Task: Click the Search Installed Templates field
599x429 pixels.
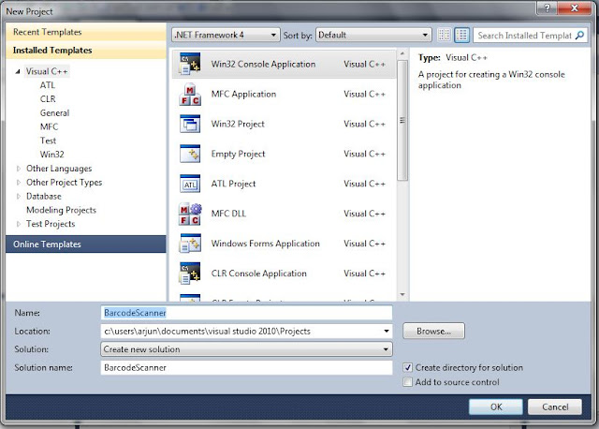Action: point(524,36)
